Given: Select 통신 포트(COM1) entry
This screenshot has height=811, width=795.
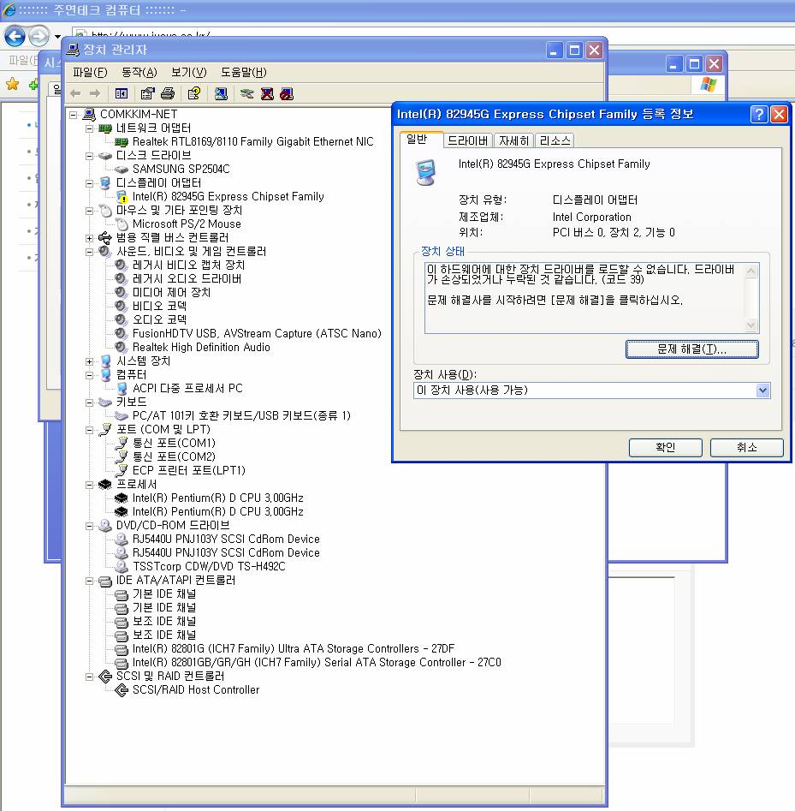Looking at the screenshot, I should pyautogui.click(x=174, y=444).
